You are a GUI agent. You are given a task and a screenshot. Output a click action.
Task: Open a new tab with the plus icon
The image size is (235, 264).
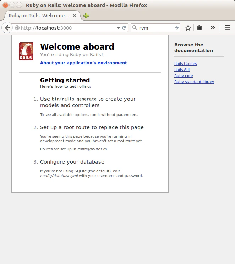coord(86,16)
